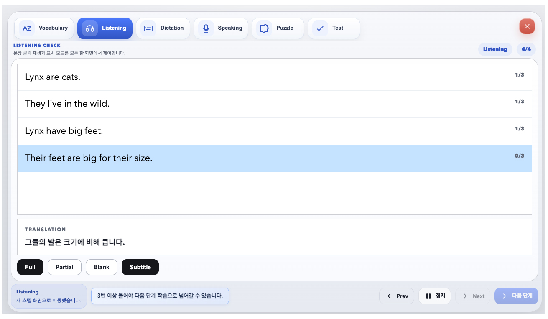Open the Speaking tab

(221, 28)
